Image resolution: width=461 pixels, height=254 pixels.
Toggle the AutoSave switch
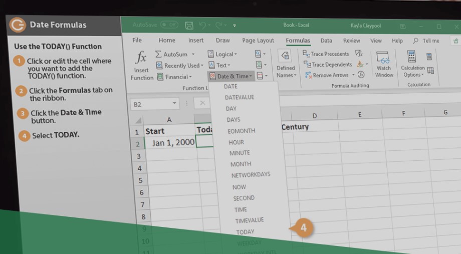(169, 25)
